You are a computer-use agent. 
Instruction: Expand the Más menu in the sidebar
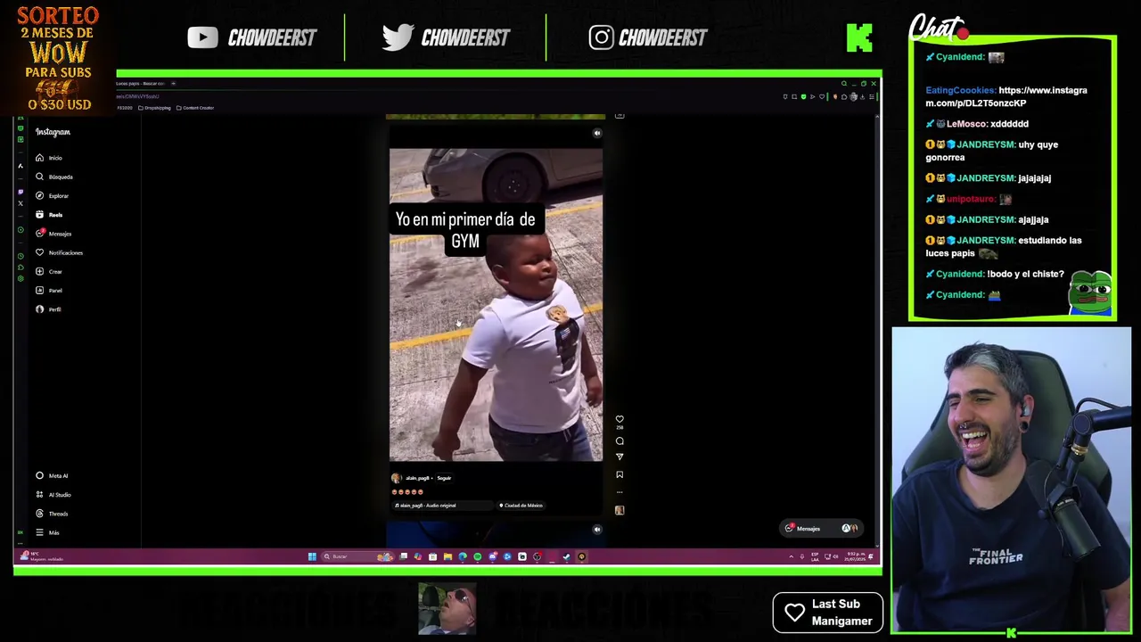pyautogui.click(x=47, y=532)
